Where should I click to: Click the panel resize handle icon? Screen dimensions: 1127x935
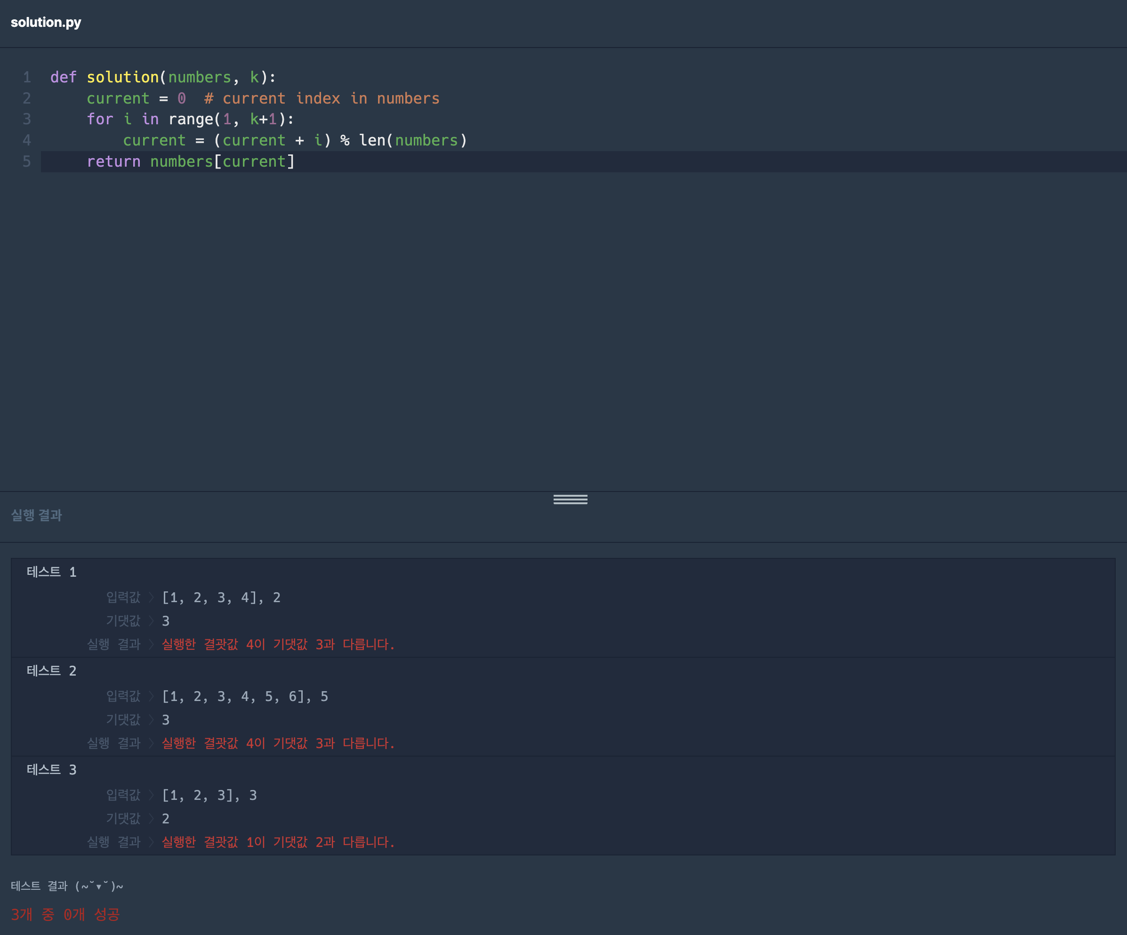570,499
